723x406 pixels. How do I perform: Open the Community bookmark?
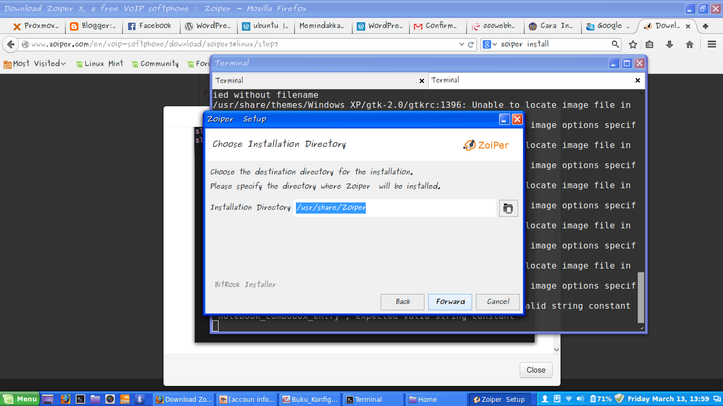click(x=155, y=63)
